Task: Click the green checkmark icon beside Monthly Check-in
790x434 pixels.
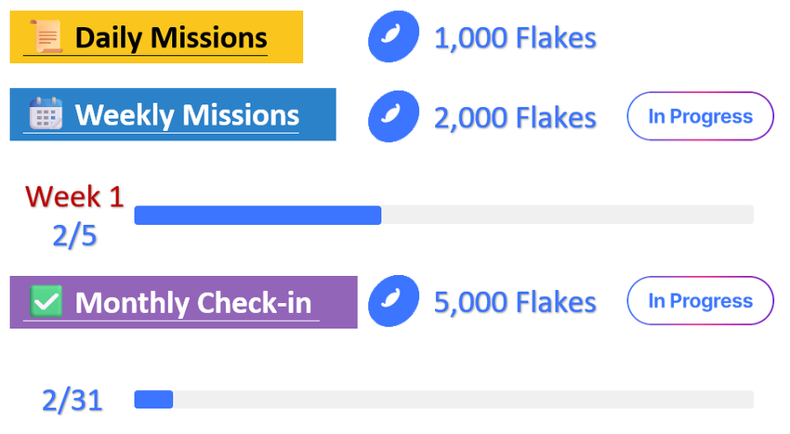Action: pyautogui.click(x=46, y=302)
